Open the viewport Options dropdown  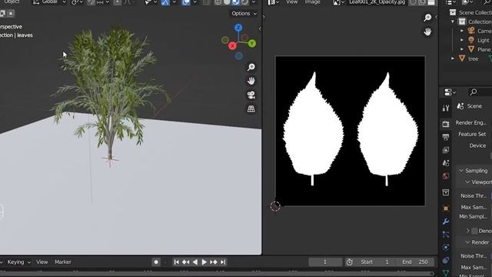[244, 14]
